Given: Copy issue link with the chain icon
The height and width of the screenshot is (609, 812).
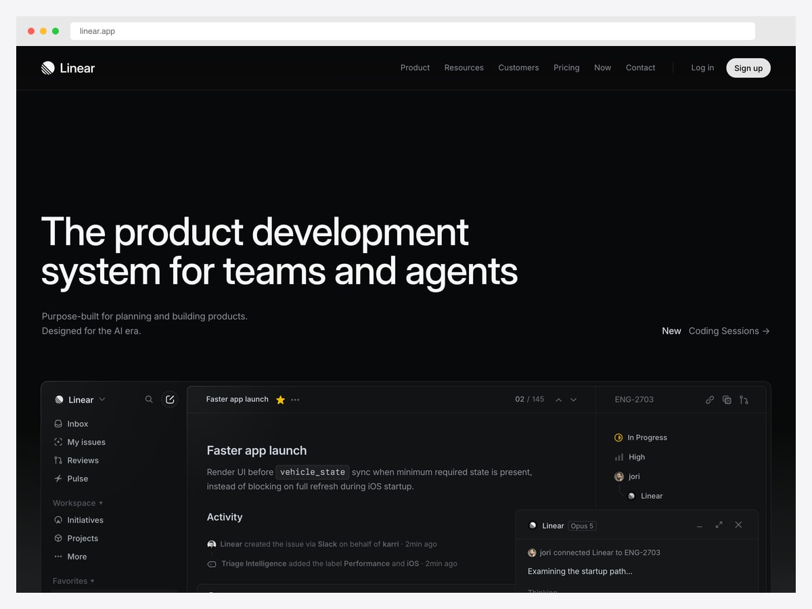Looking at the screenshot, I should 710,400.
